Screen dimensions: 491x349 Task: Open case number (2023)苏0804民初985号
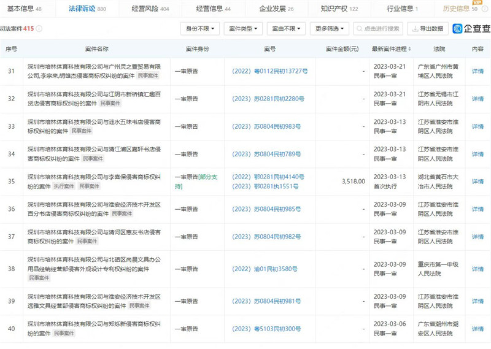click(266, 209)
